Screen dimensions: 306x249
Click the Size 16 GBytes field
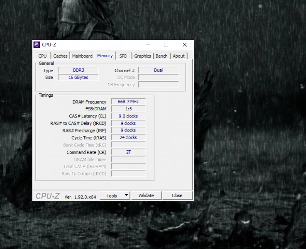pos(78,78)
